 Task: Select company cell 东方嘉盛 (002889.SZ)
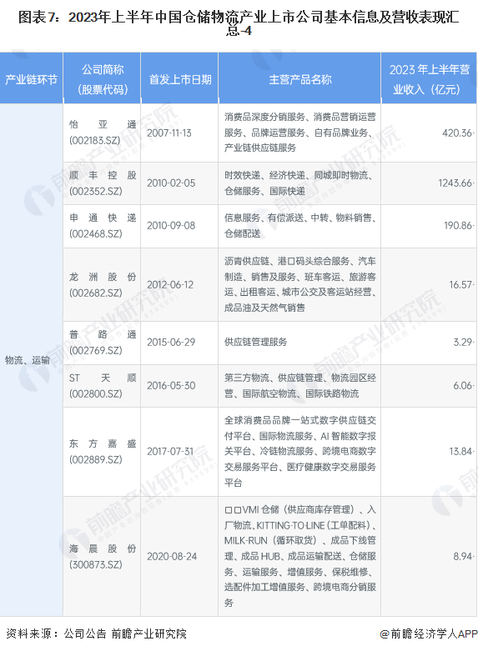103,451
